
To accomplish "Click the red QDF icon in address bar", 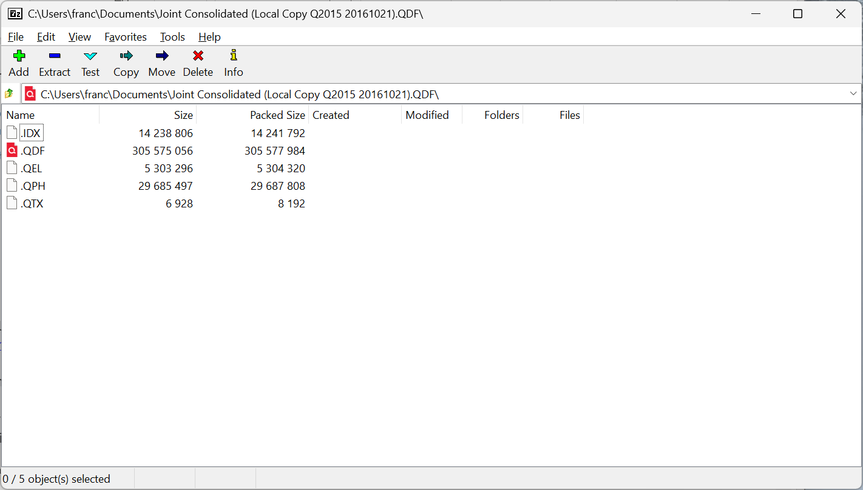I will point(30,94).
